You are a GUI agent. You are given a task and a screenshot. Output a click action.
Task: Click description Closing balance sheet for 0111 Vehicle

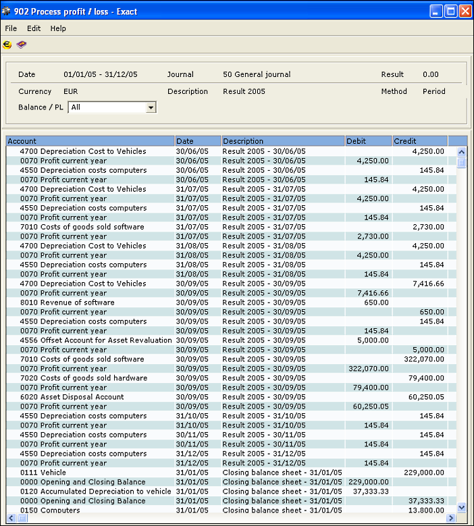tap(282, 473)
